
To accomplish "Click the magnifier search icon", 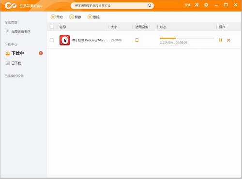I will point(150,6).
